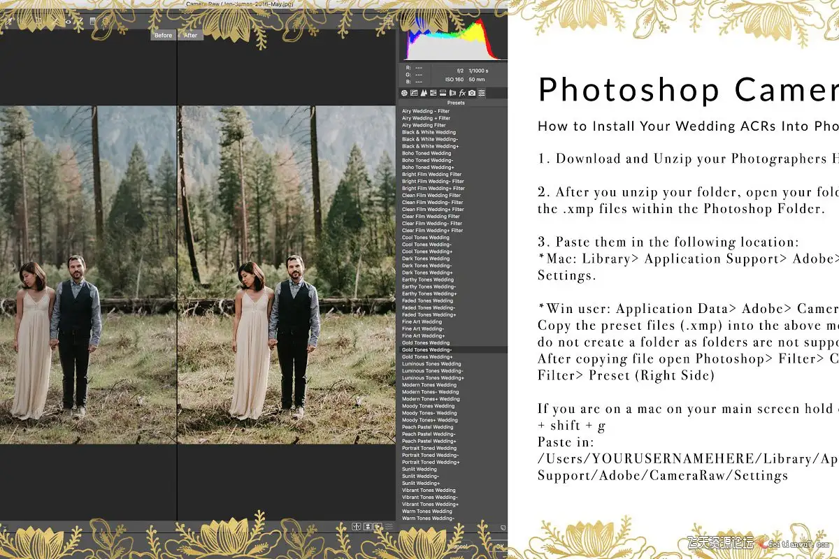Select the Presets sliders tab icon
This screenshot has width=839, height=559.
[482, 93]
